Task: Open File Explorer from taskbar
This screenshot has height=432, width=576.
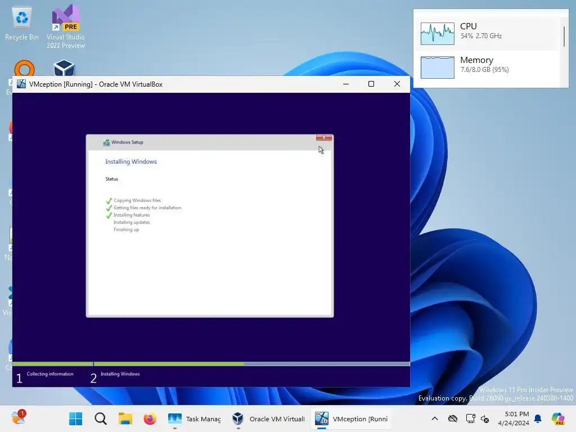Action: pos(125,418)
